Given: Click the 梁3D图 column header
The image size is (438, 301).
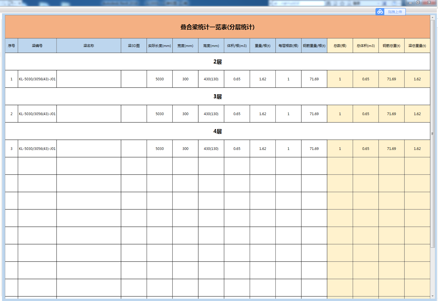Looking at the screenshot, I should [134, 46].
